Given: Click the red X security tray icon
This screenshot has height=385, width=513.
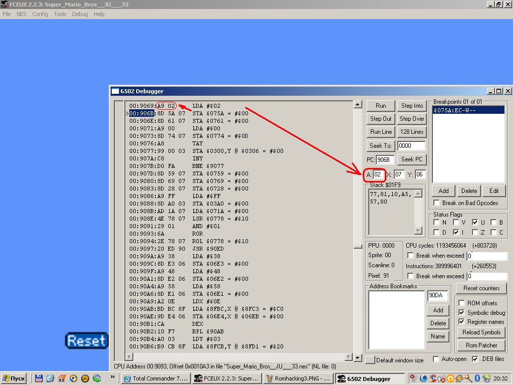Looking at the screenshot, I should click(413, 378).
